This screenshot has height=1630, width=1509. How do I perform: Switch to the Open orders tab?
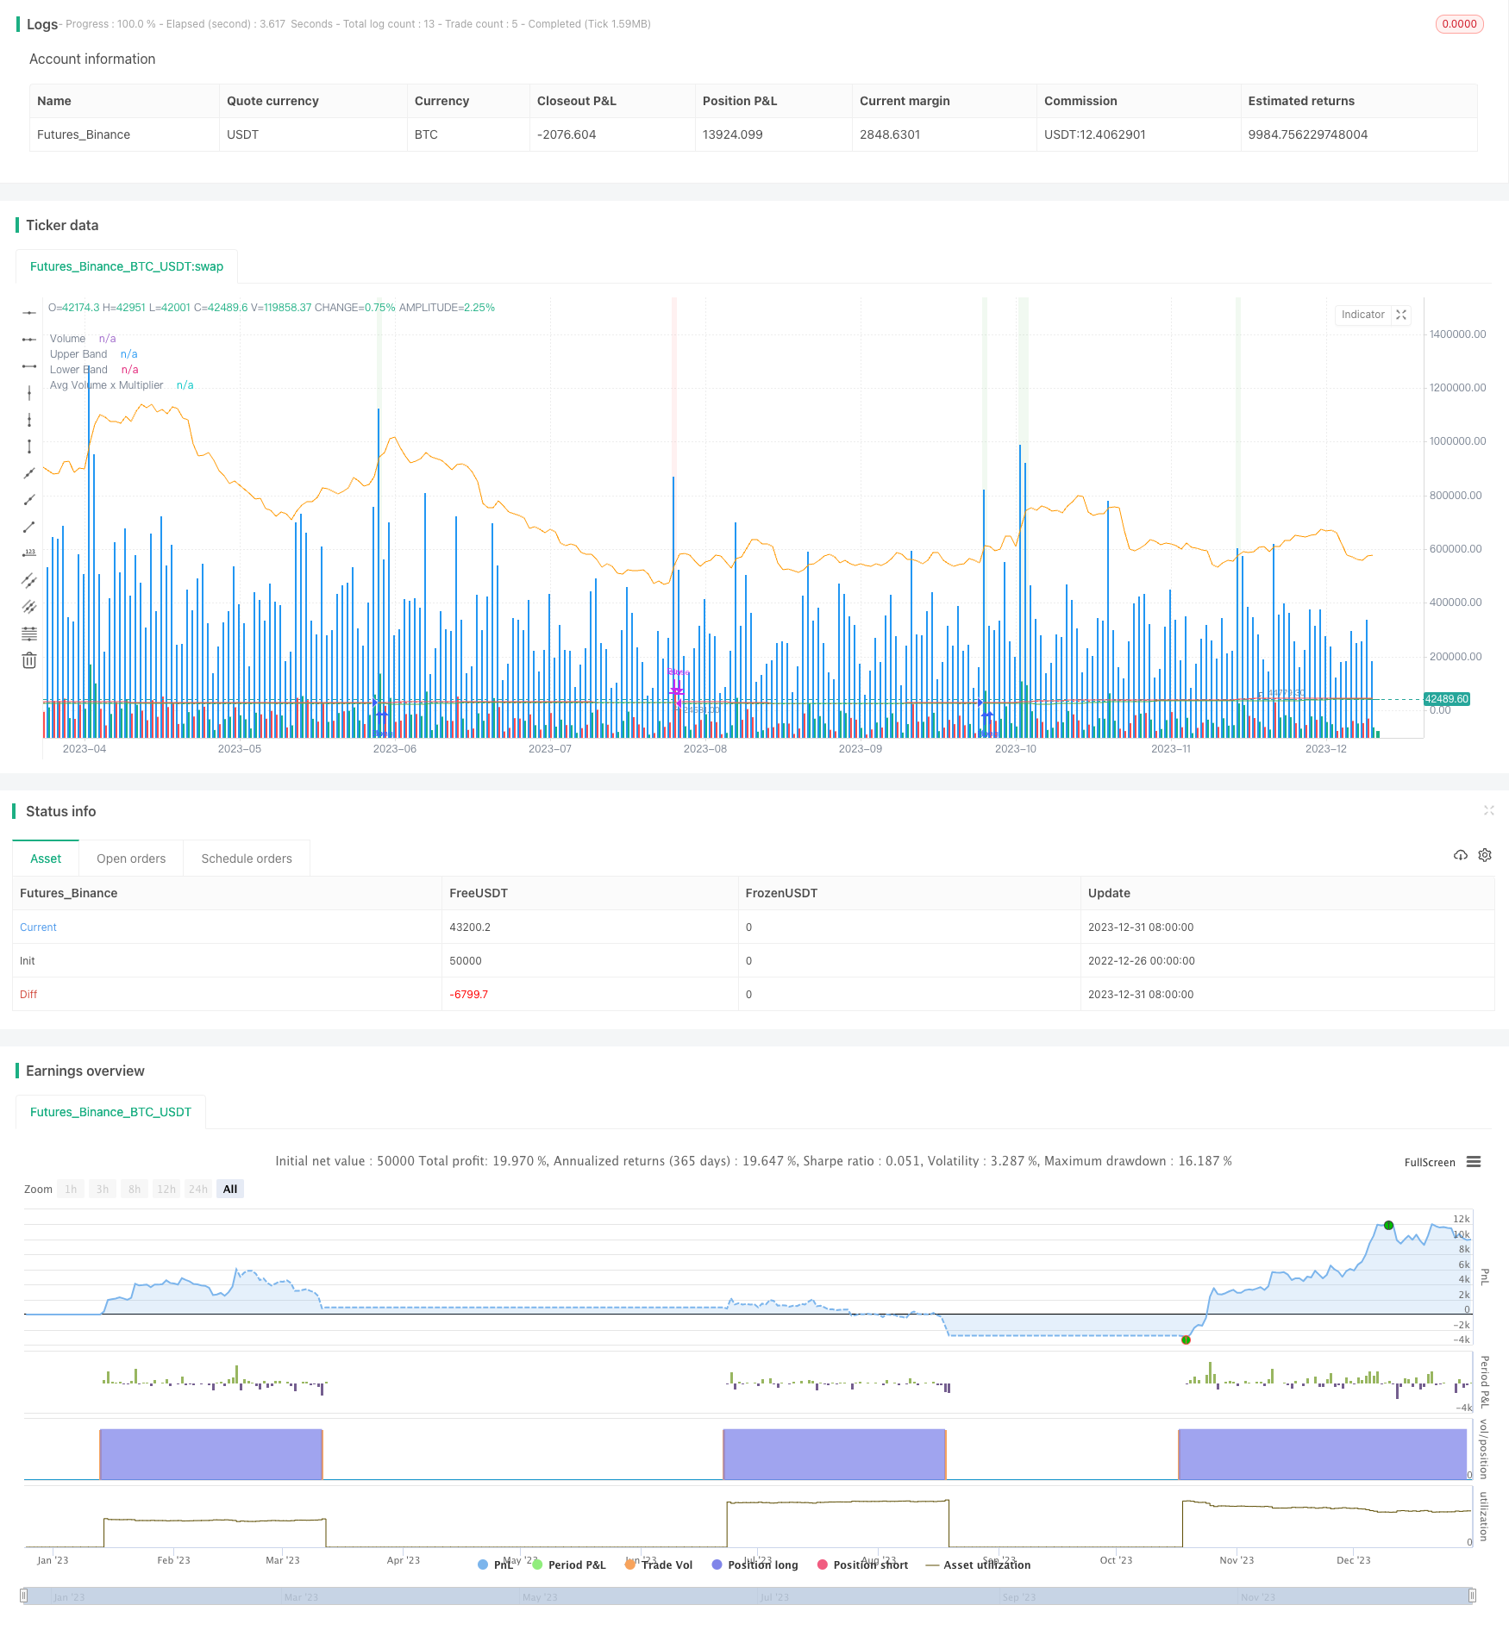(x=131, y=859)
